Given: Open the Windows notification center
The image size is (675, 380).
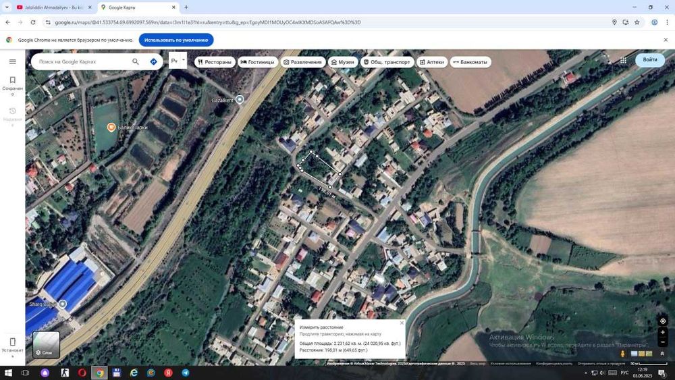Looking at the screenshot, I should pos(661,373).
